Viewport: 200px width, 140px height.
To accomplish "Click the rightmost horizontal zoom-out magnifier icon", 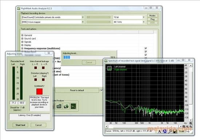I will pos(191,127).
